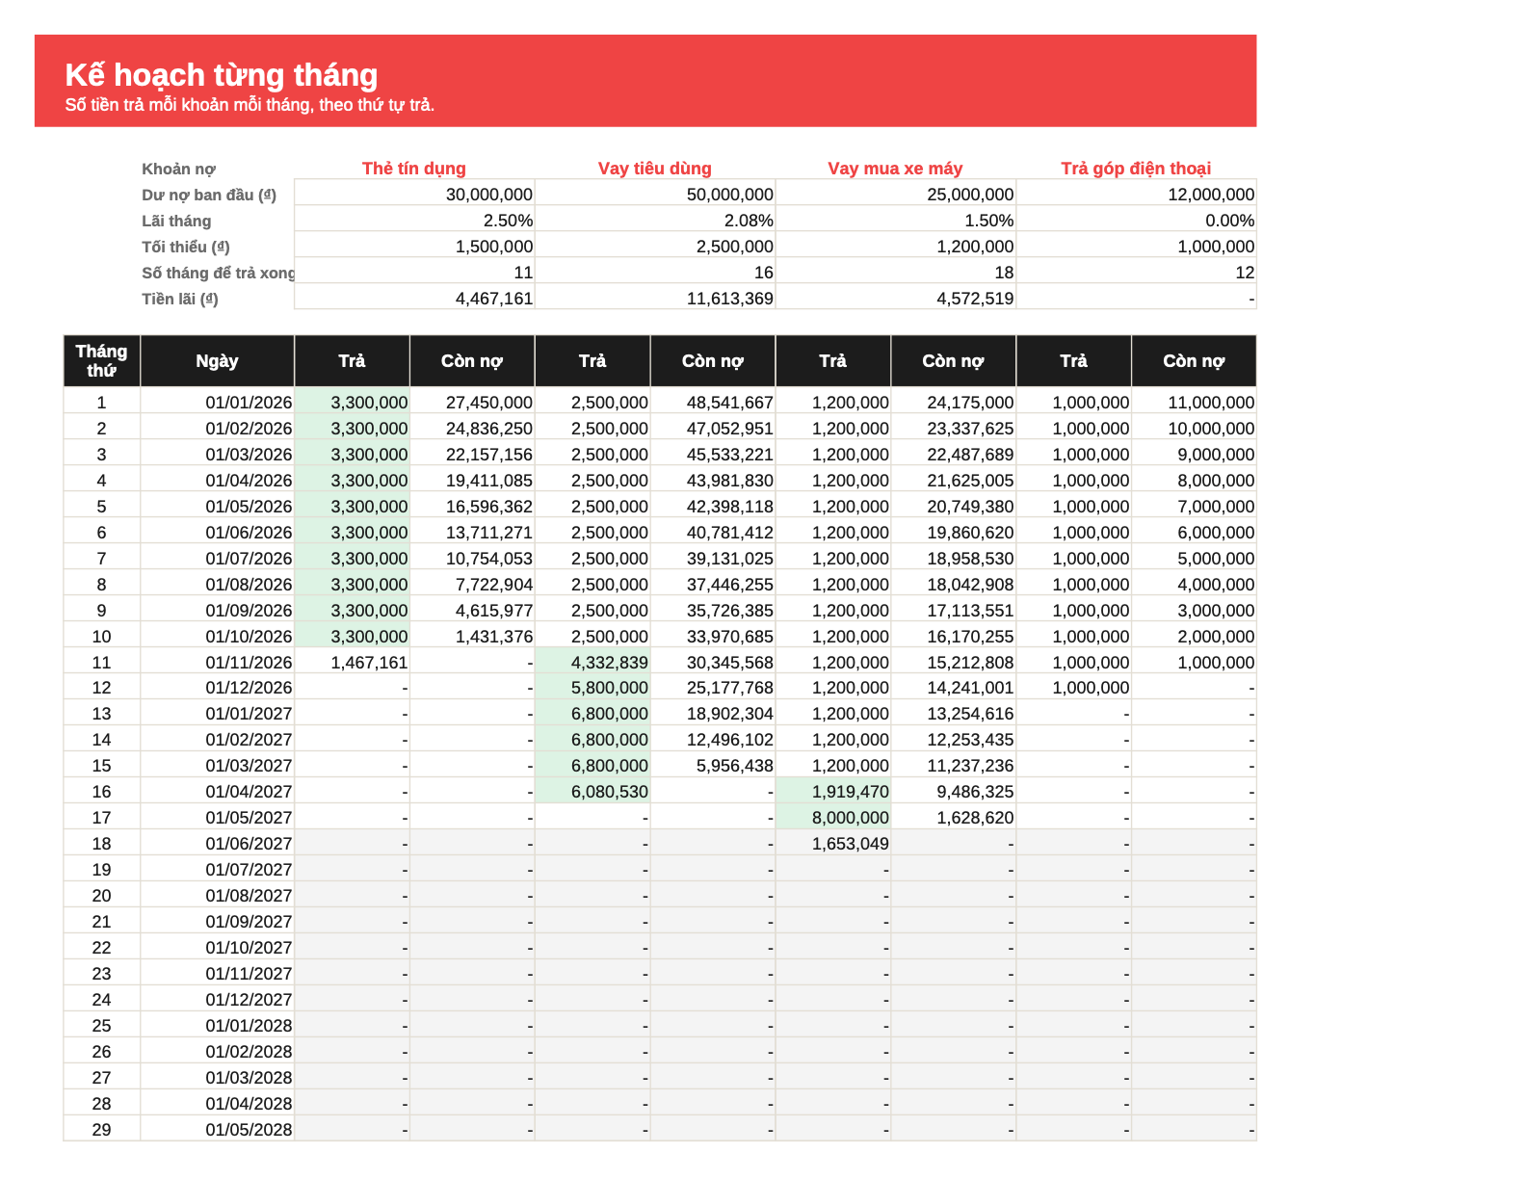Click the 2,500,000 minimum payment cell
The image size is (1526, 1179).
(x=655, y=247)
